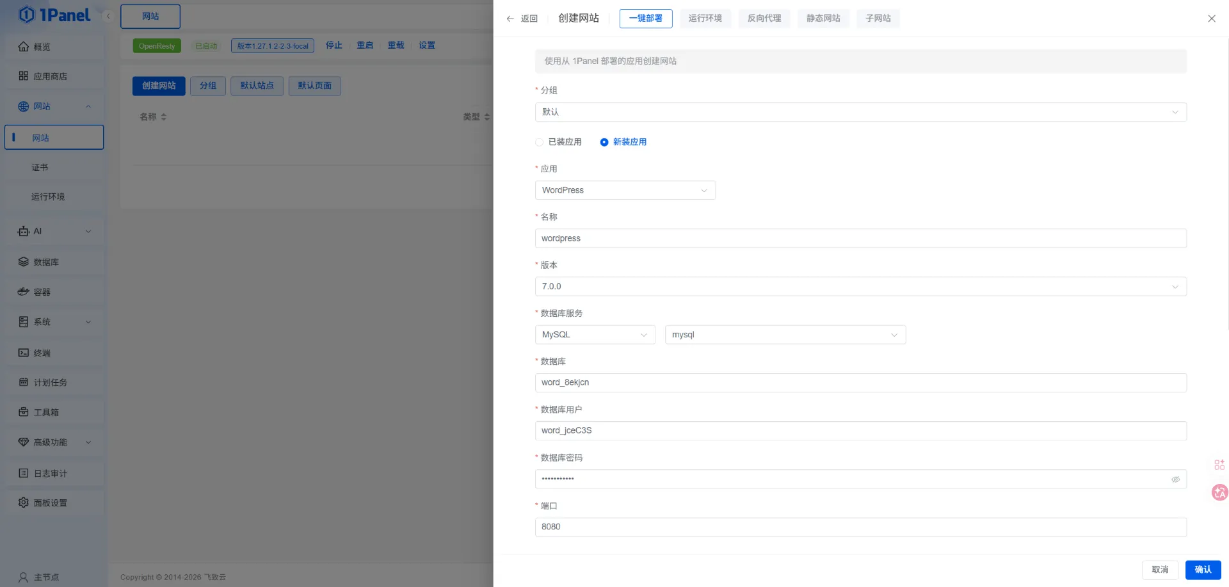
Task: Click the OpenResty version tag
Action: pyautogui.click(x=273, y=46)
